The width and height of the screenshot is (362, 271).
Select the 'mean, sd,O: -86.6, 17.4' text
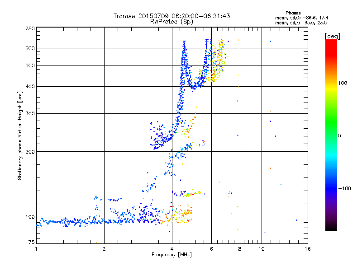pos(301,18)
